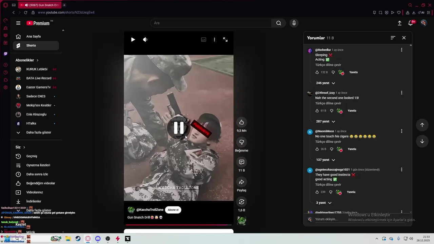Open Geçmiş history page
This screenshot has height=244, width=434.
click(x=36, y=156)
